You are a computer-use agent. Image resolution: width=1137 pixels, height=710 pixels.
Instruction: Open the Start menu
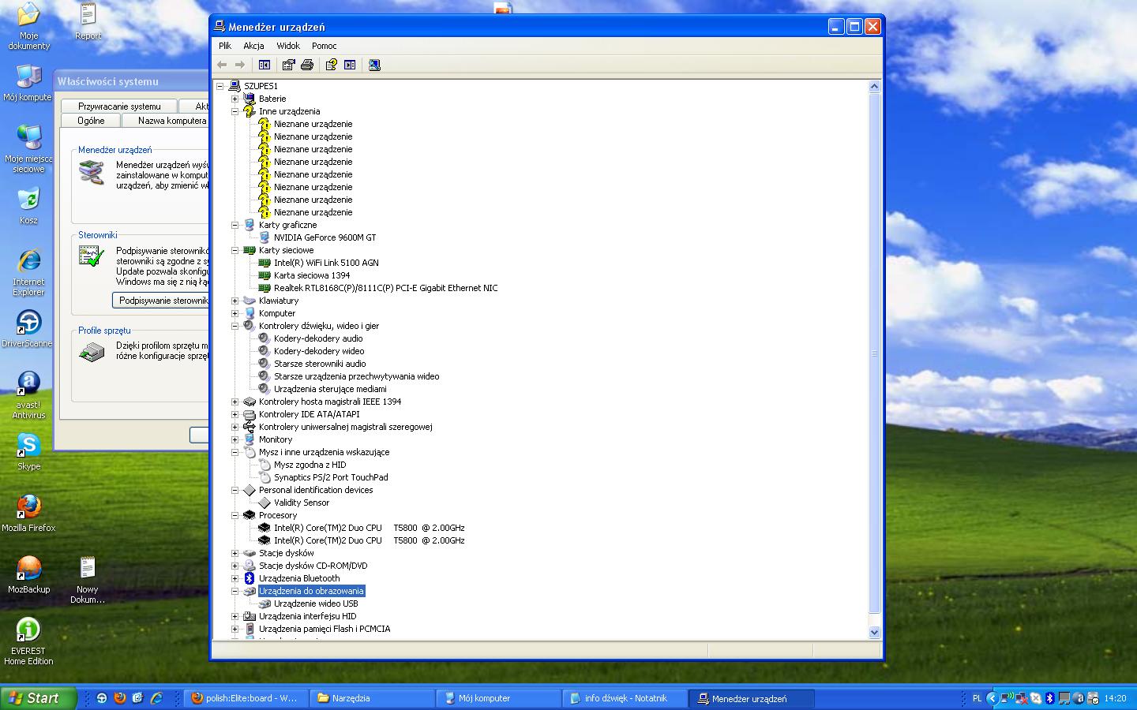point(39,698)
